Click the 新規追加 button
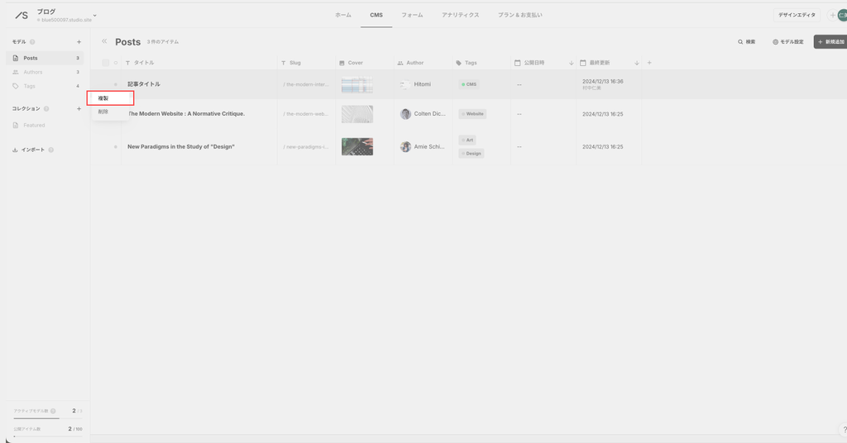847x443 pixels. click(830, 41)
